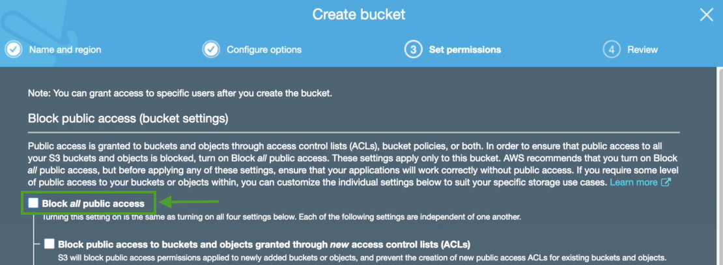
Task: Open the Learn more link
Action: pos(633,182)
